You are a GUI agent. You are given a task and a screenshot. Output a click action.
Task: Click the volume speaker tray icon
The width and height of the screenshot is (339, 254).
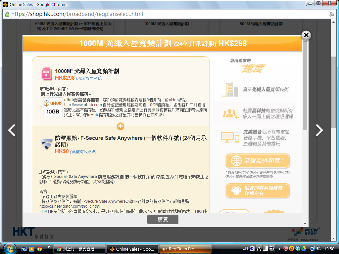coord(319,249)
